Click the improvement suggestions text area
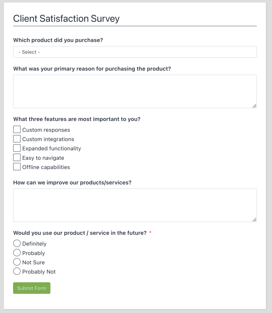This screenshot has height=313, width=272. (135, 205)
